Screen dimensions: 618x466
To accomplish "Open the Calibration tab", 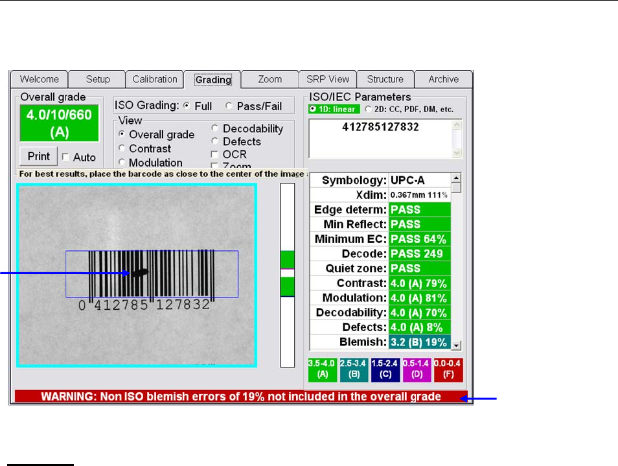I will (x=154, y=79).
